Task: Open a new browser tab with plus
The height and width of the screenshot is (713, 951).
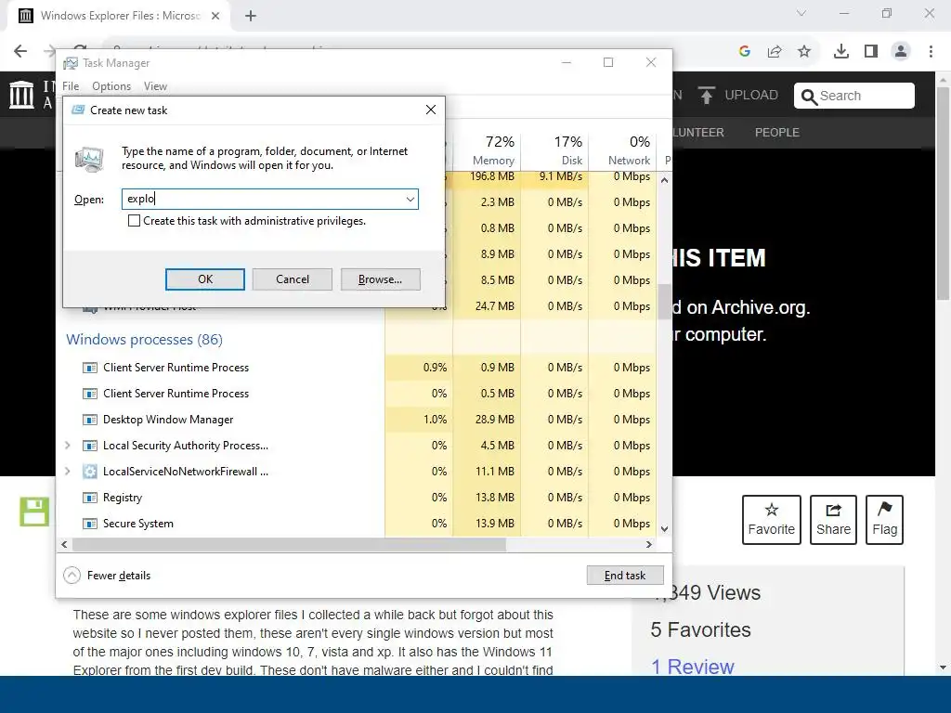Action: (x=251, y=16)
